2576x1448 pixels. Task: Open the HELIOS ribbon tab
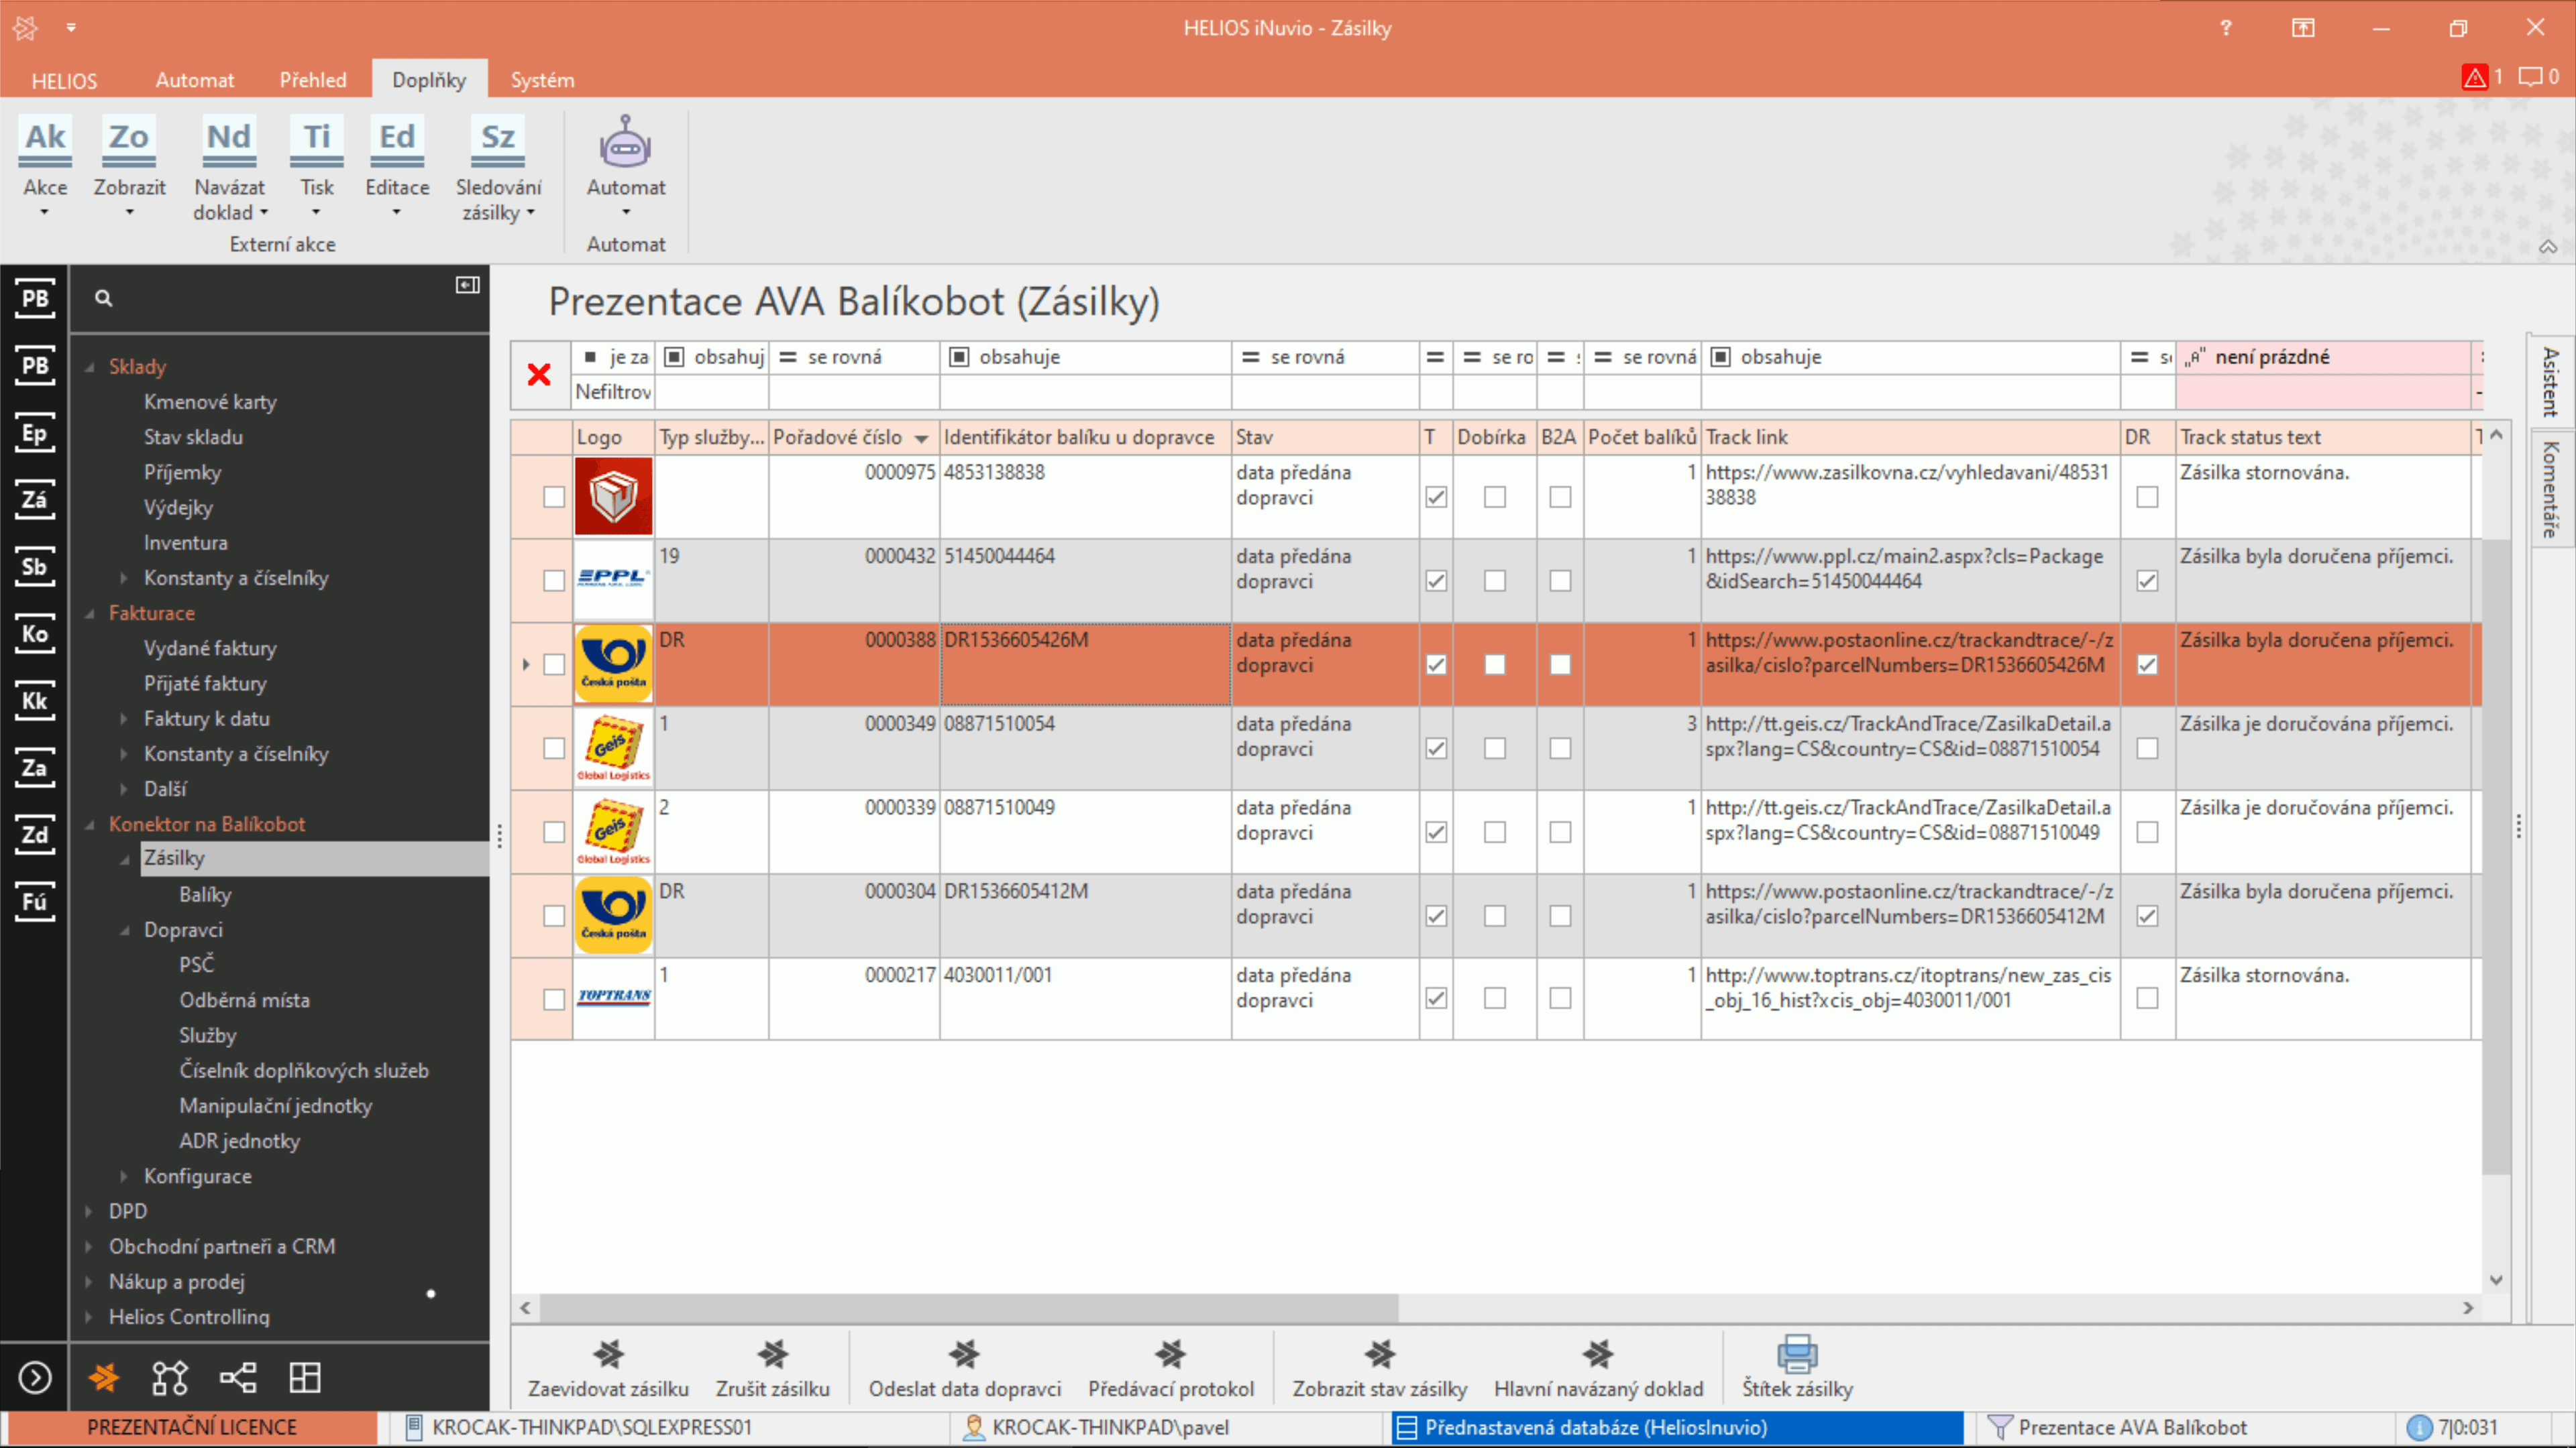(64, 80)
